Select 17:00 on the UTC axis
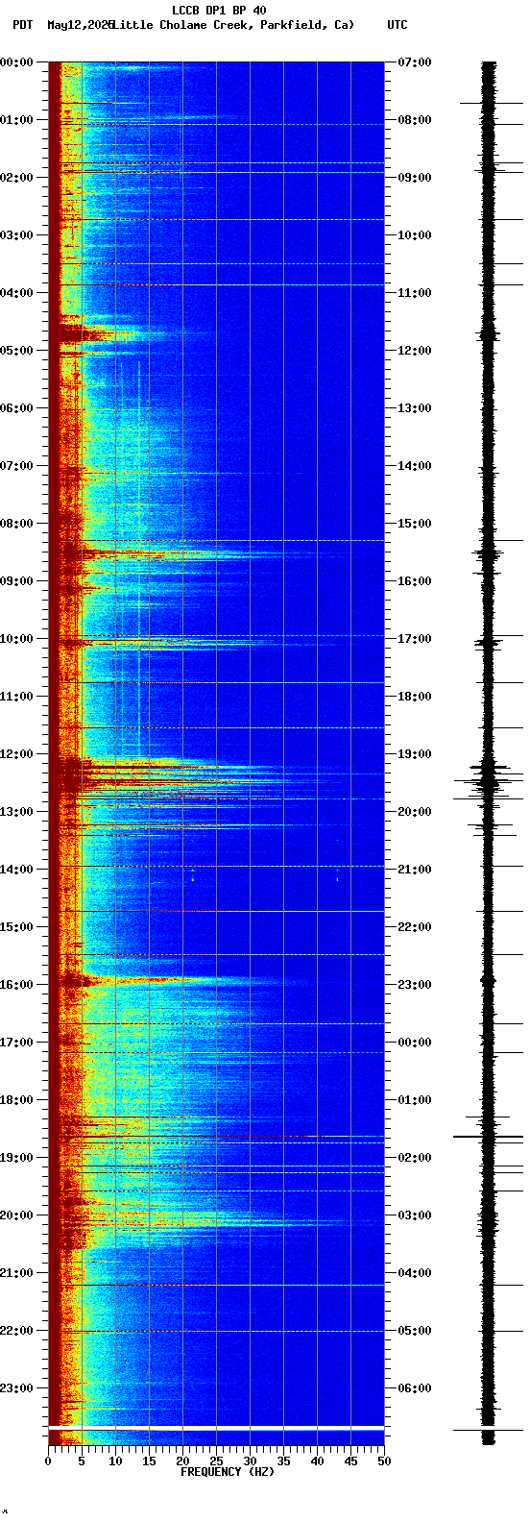 415,639
